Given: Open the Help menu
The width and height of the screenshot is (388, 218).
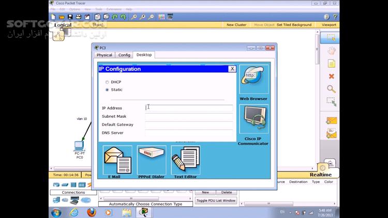Looking at the screenshot, I should click(x=129, y=9).
